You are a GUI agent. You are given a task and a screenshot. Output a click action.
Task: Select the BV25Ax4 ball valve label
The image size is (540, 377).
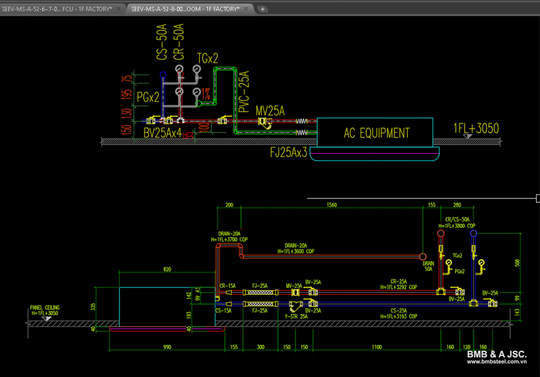point(163,134)
